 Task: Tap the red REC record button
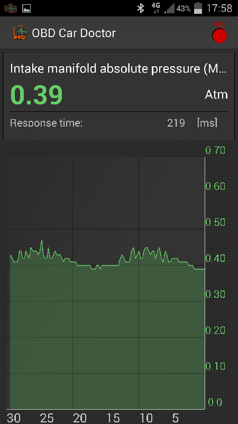(x=219, y=35)
